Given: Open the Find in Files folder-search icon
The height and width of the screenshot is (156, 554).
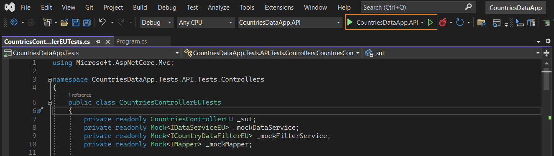Looking at the screenshot, I should coord(481,23).
